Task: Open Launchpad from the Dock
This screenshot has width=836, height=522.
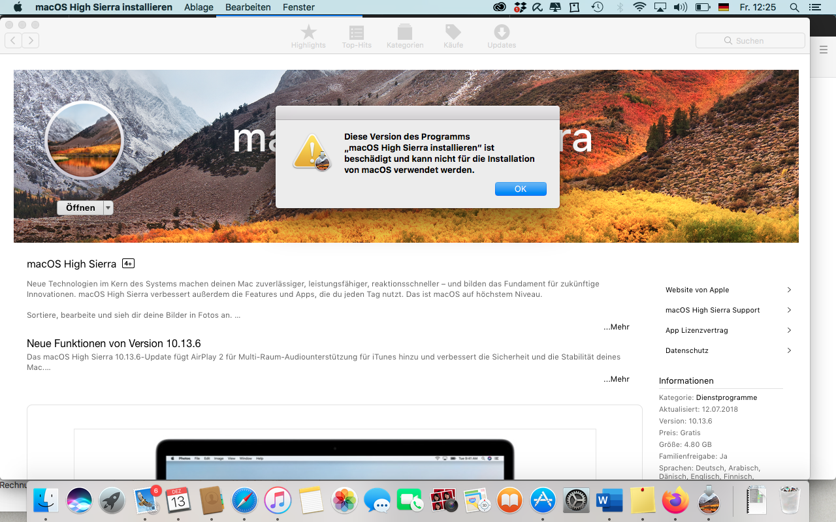Action: point(112,500)
